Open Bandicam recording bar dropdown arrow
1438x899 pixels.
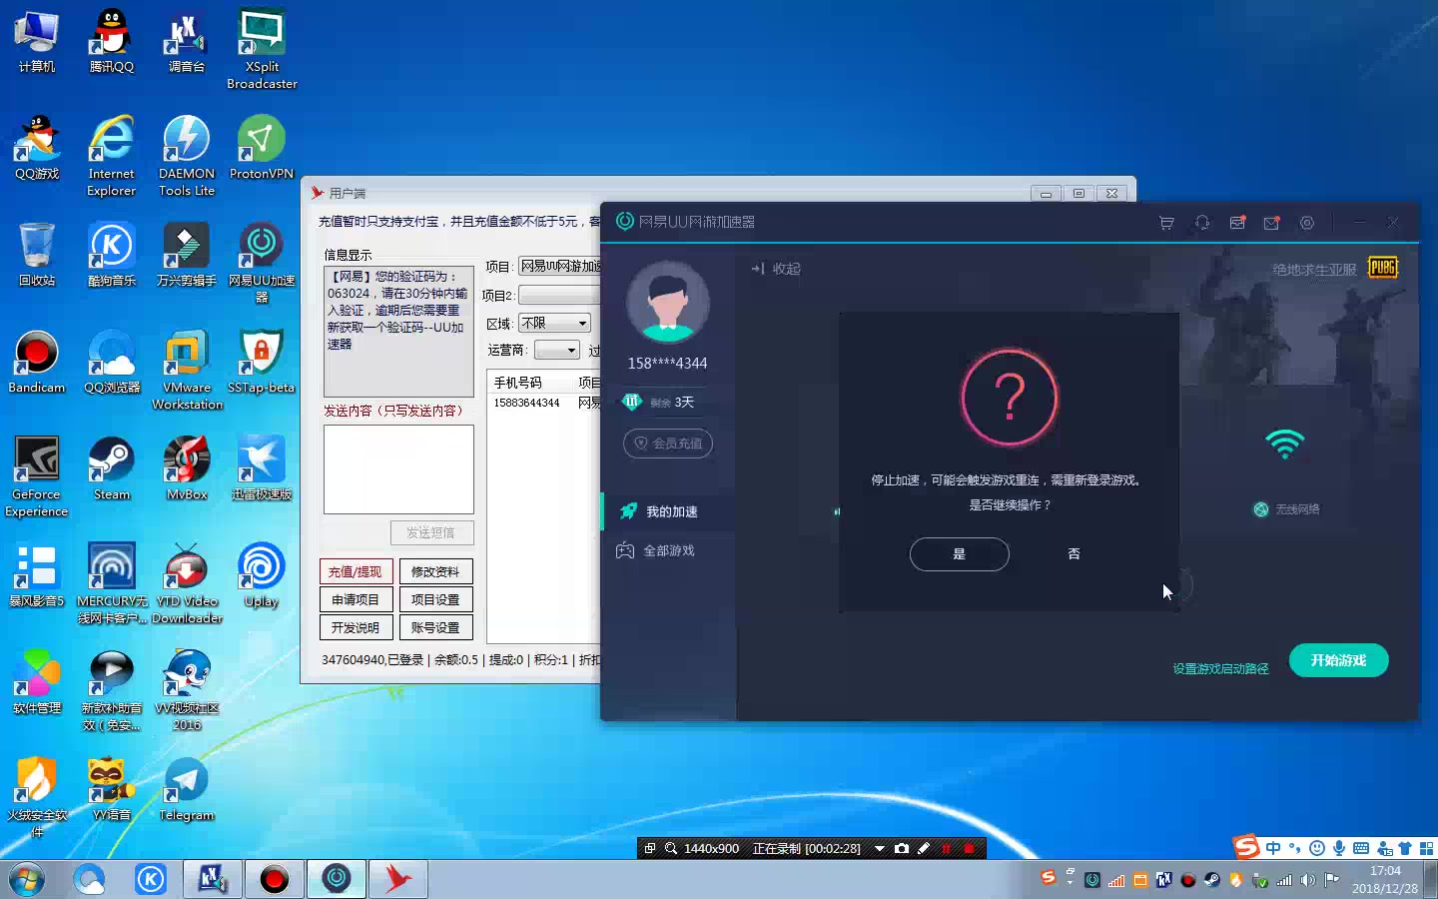(x=880, y=848)
